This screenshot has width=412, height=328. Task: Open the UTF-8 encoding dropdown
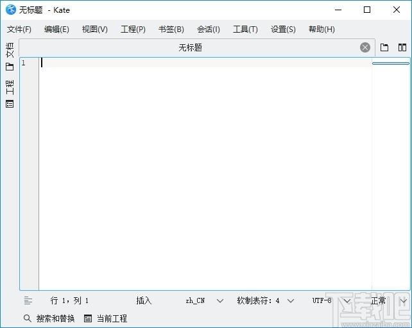(x=331, y=300)
